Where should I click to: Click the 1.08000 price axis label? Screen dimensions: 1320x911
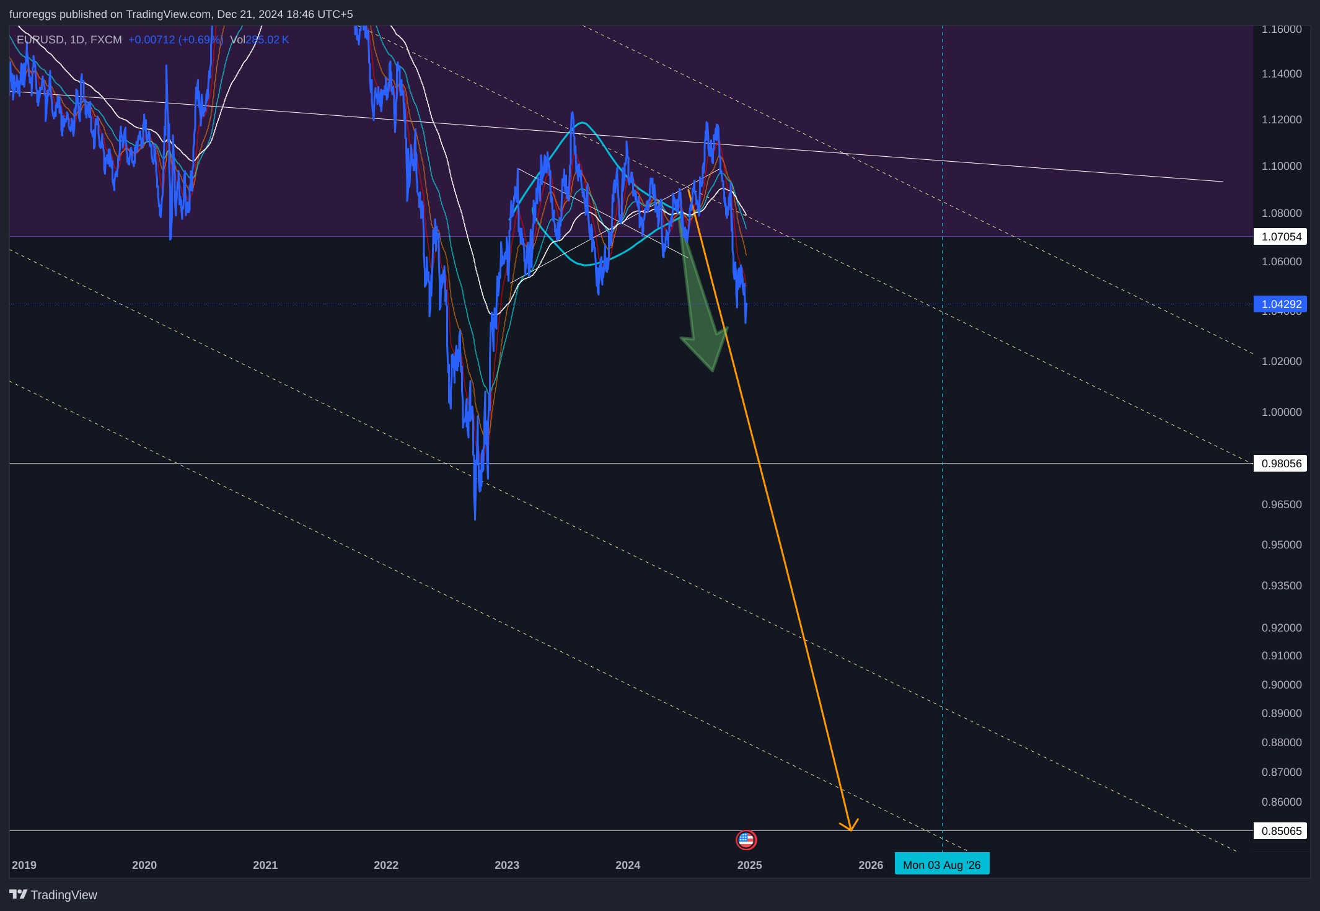coord(1282,213)
